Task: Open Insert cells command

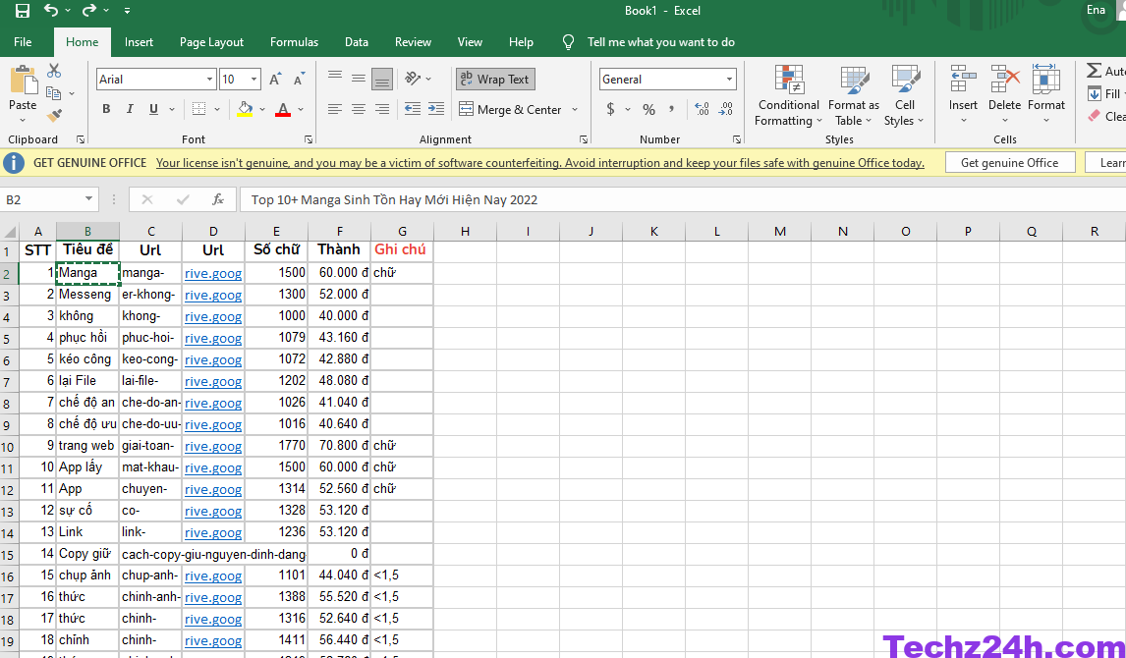Action: pos(963,94)
